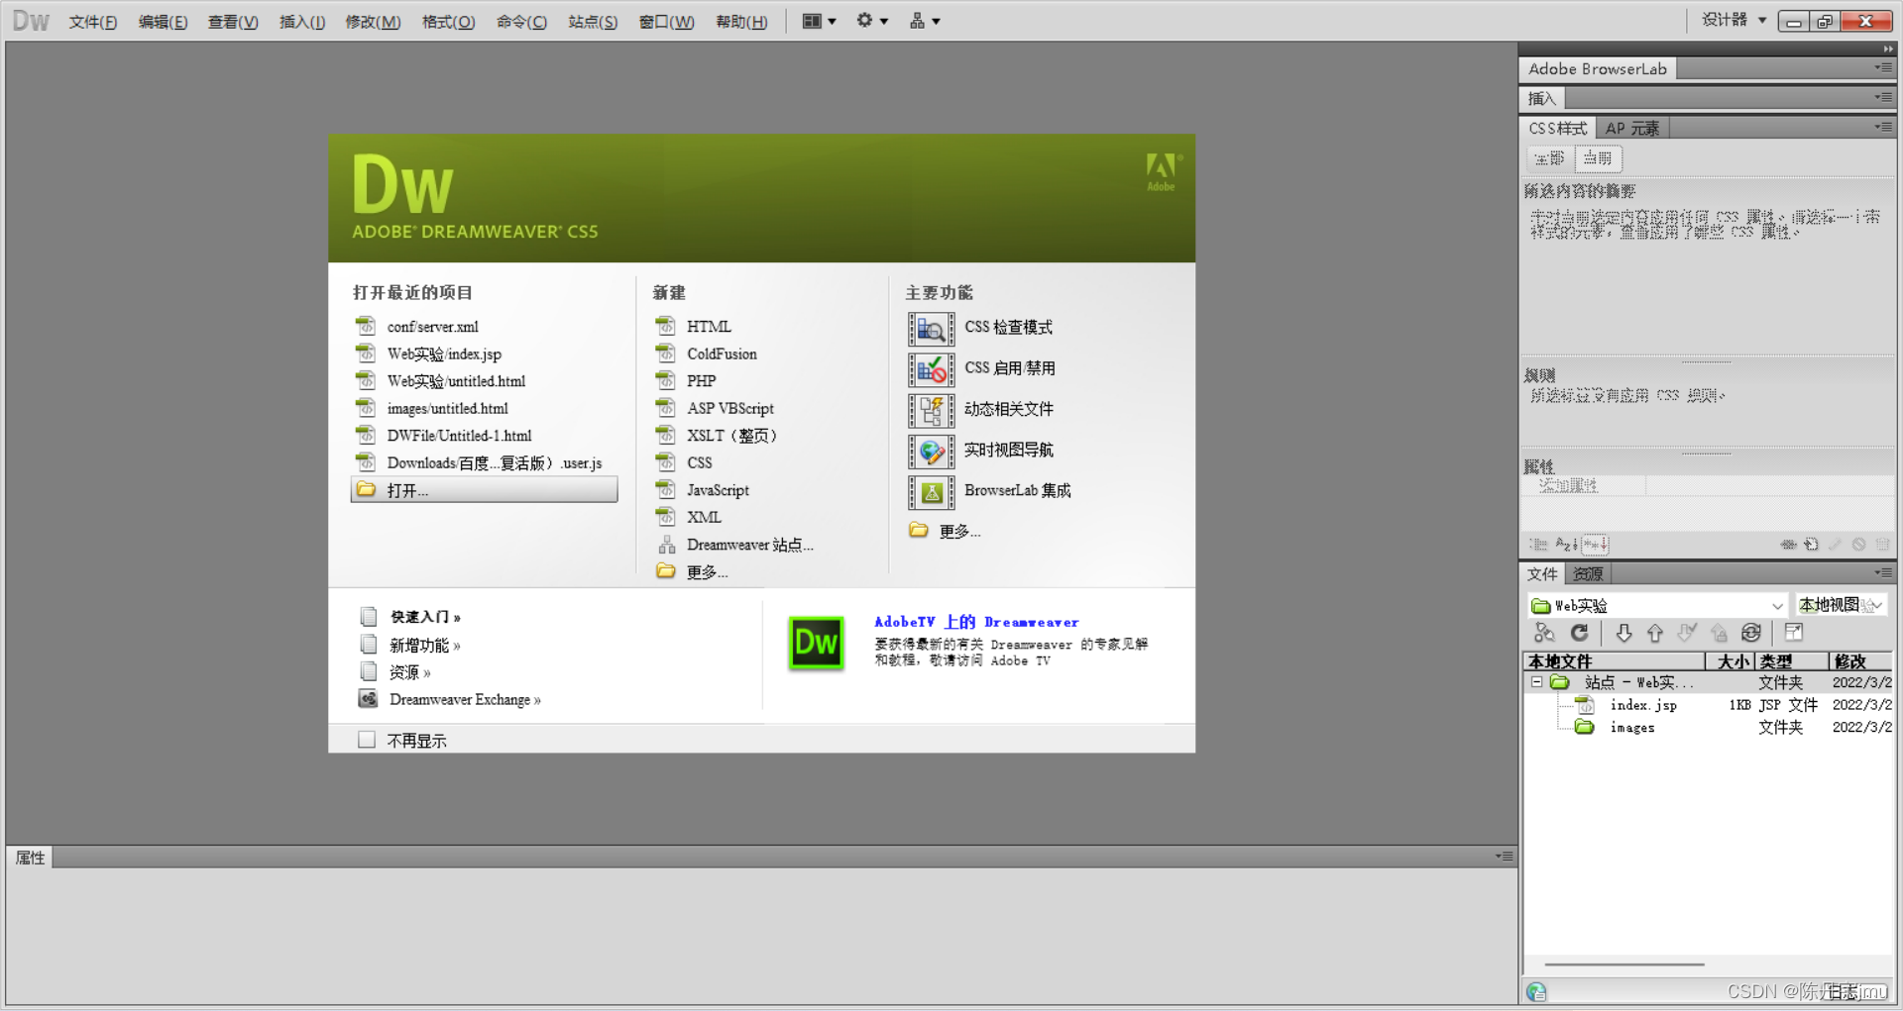Click the show category view icon in CSS panel
1903x1011 pixels.
(1538, 545)
